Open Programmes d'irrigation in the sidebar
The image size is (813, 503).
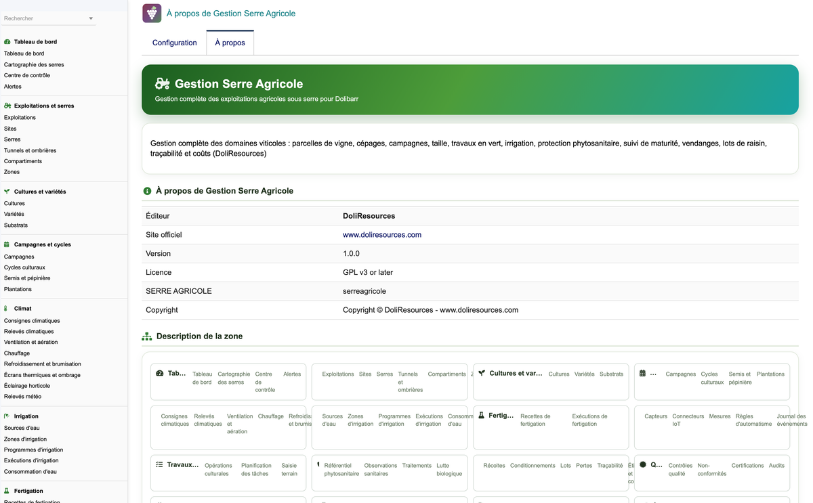pyautogui.click(x=34, y=450)
